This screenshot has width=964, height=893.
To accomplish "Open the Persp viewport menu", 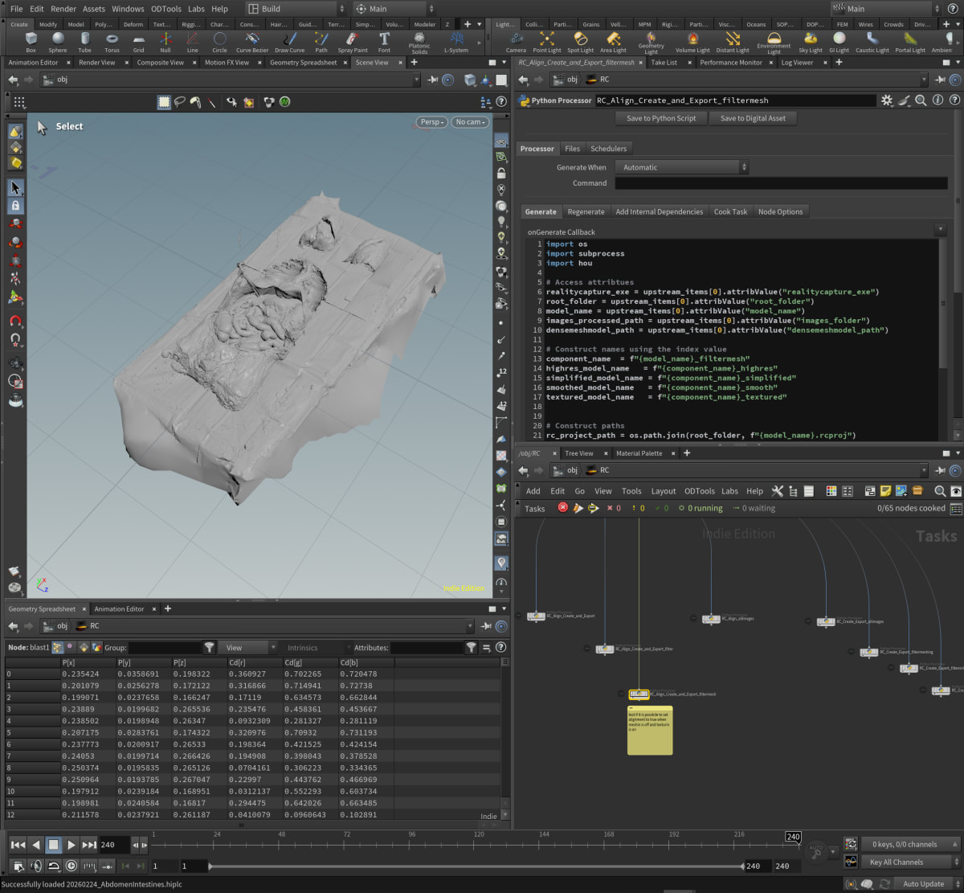I will [431, 122].
